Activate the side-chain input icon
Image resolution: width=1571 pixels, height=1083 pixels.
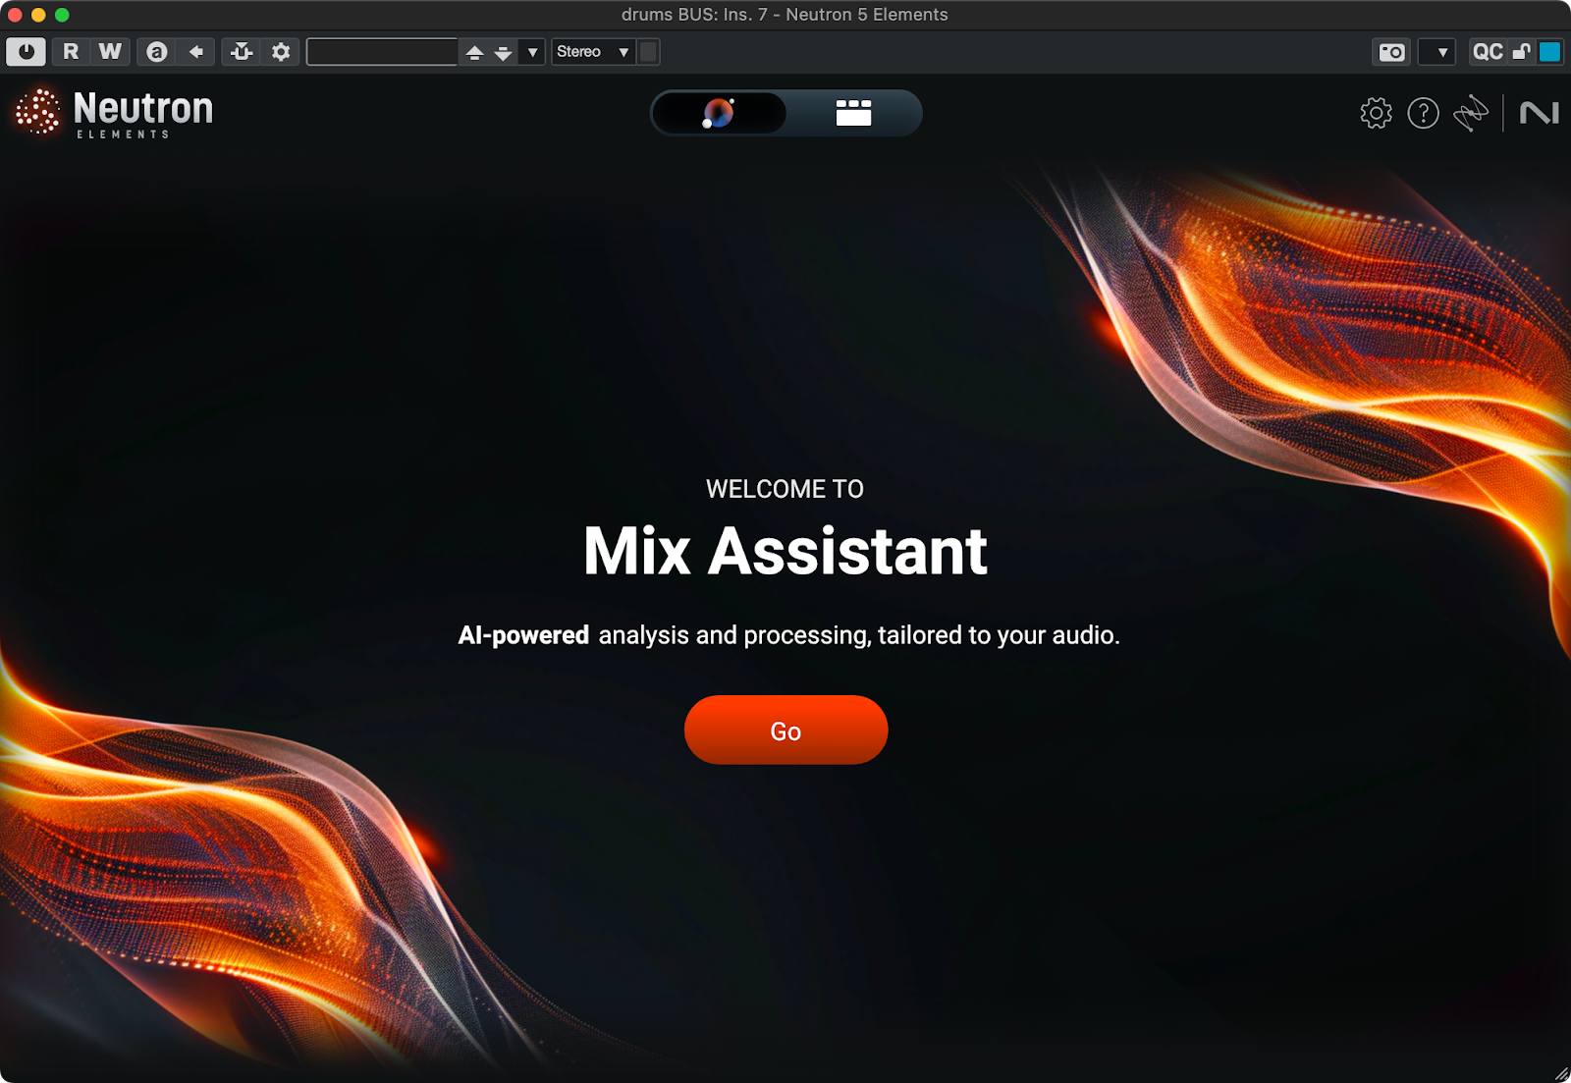(241, 52)
